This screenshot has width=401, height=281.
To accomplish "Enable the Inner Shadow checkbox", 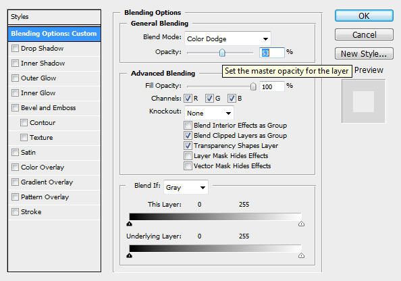I will coord(15,63).
